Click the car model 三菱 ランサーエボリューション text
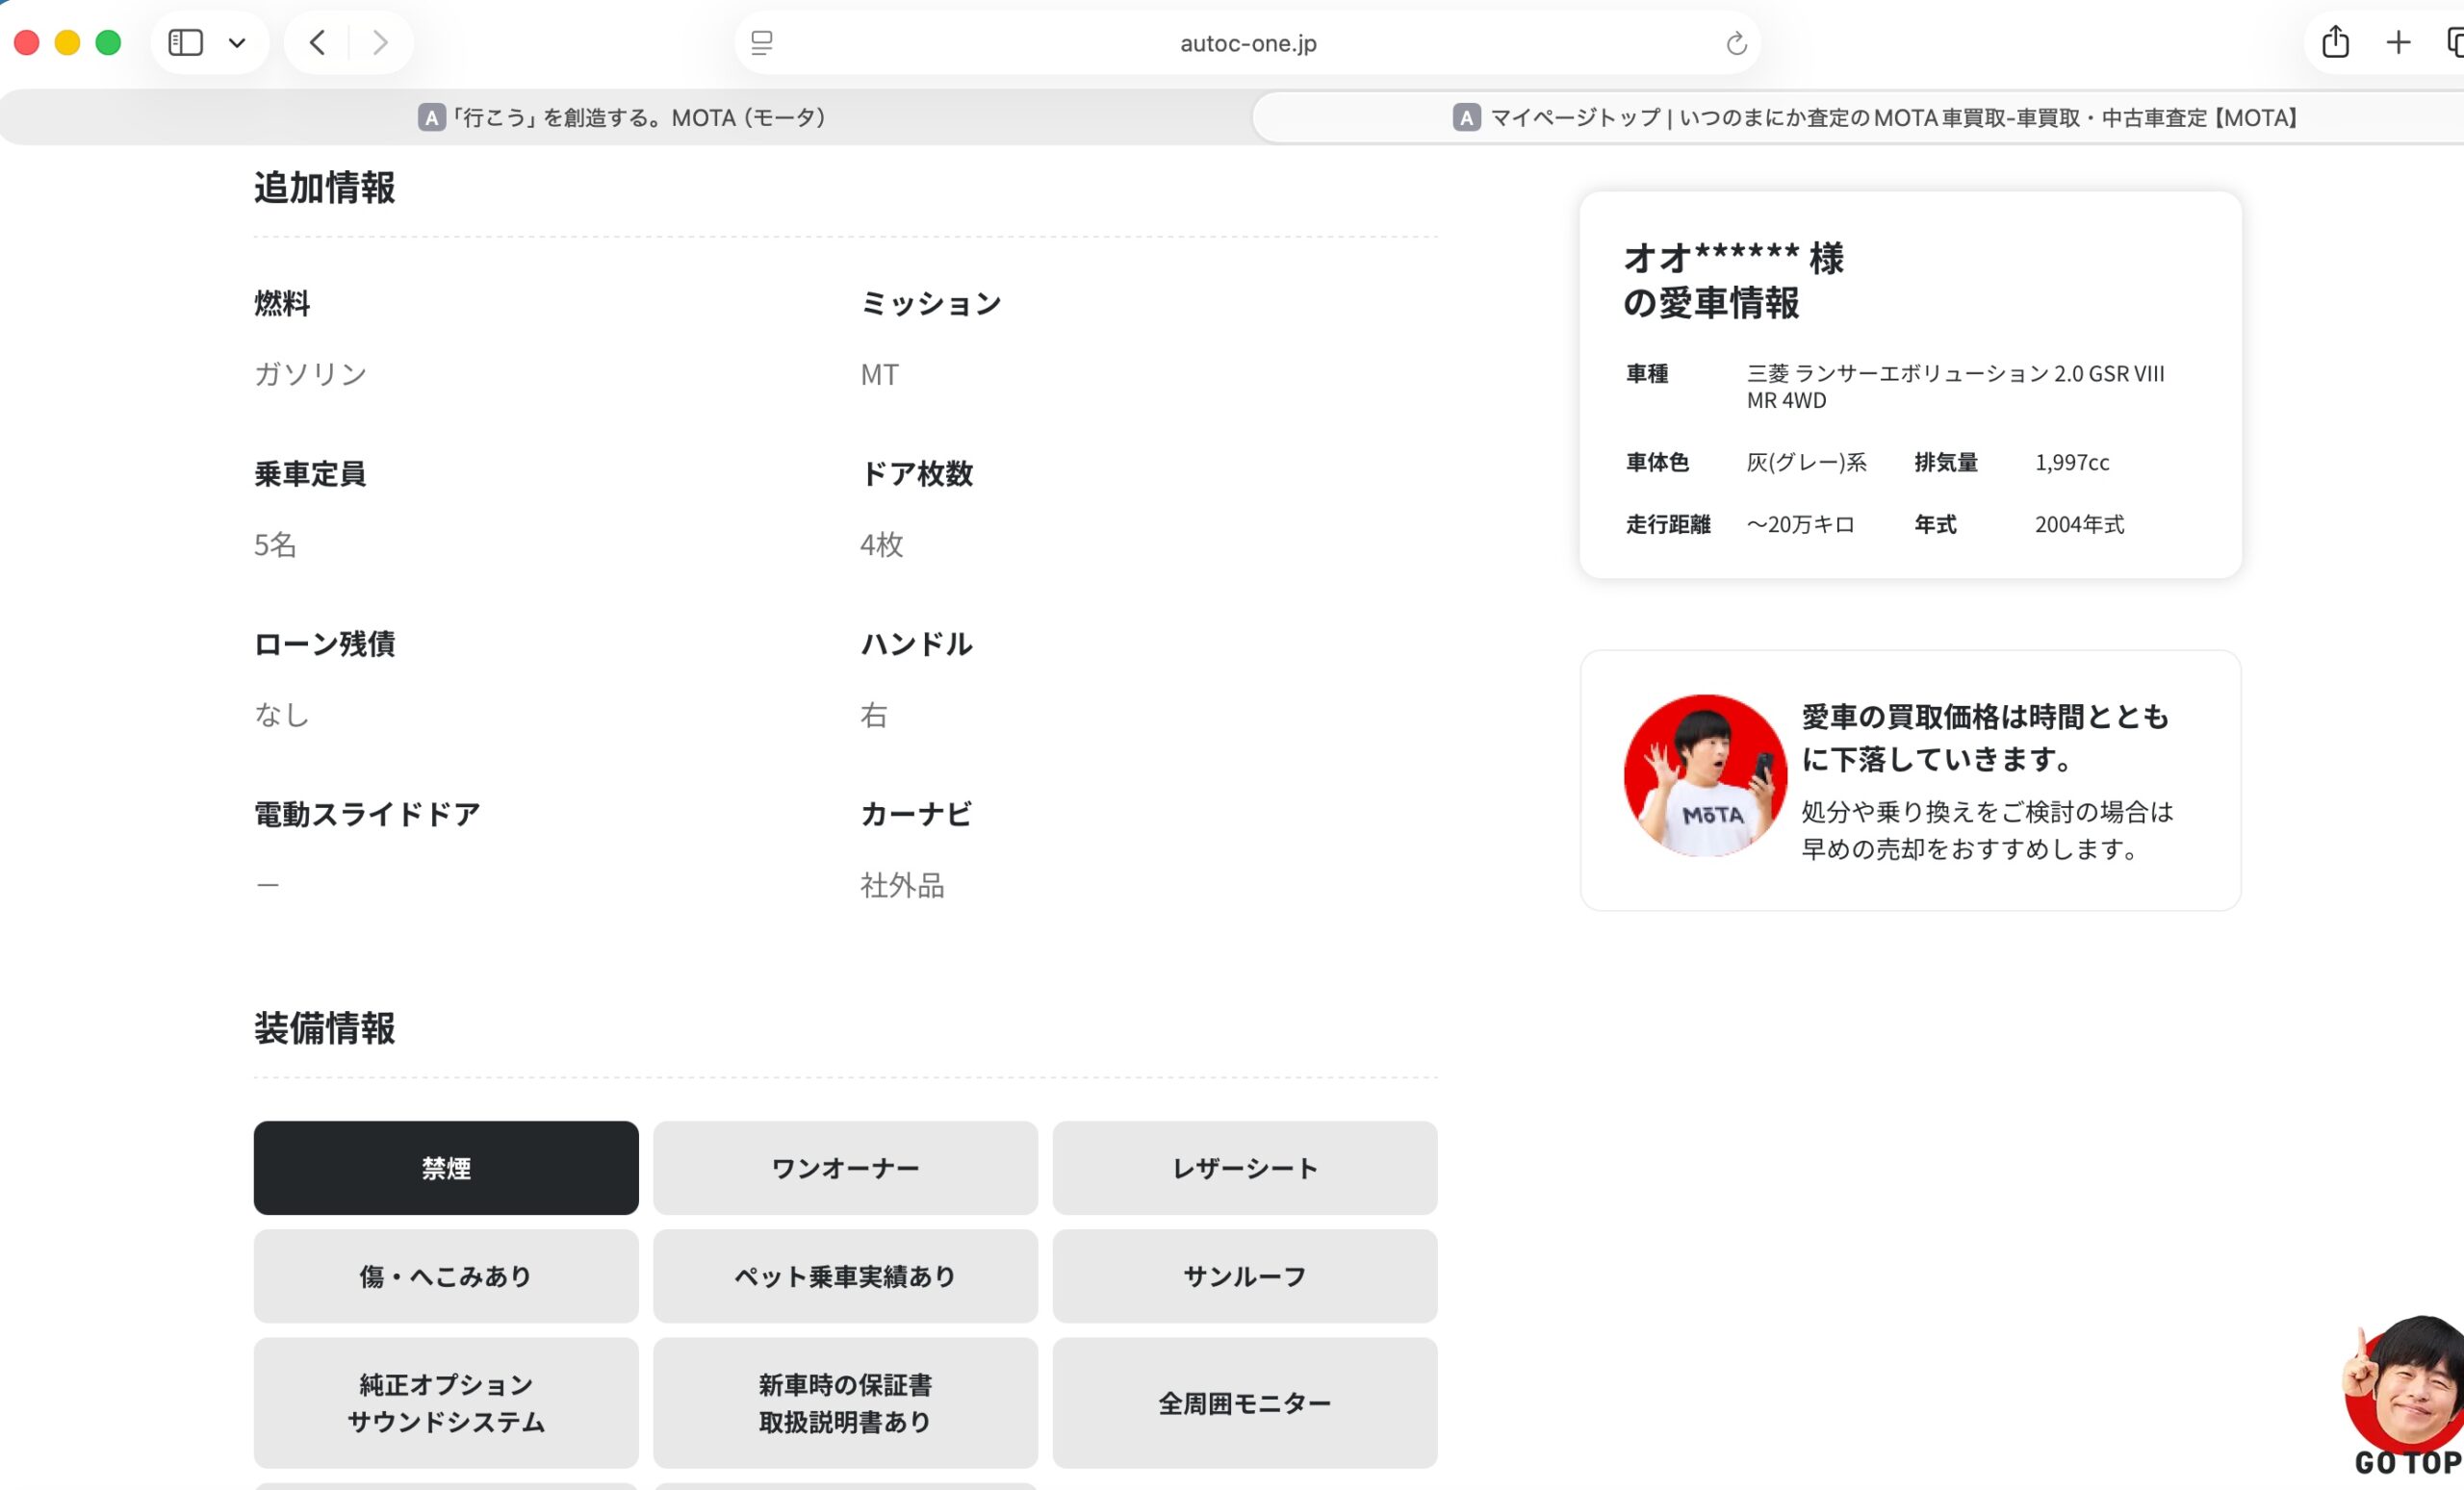The height and width of the screenshot is (1490, 2464). (1955, 387)
